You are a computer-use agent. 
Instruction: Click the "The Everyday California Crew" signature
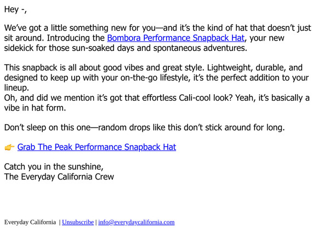[59, 177]
